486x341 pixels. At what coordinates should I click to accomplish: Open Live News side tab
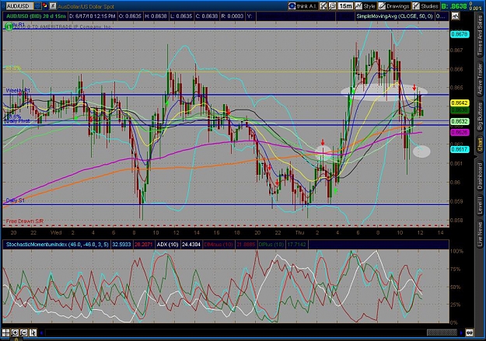(x=480, y=232)
